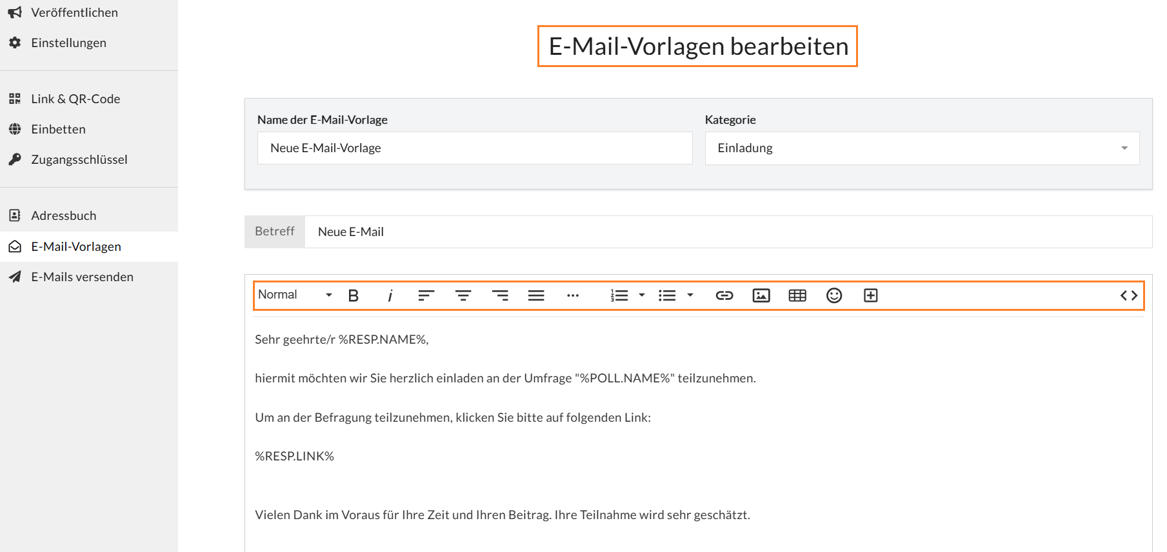This screenshot has height=552, width=1167.
Task: Go to E-Mails versenden
Action: [x=82, y=277]
